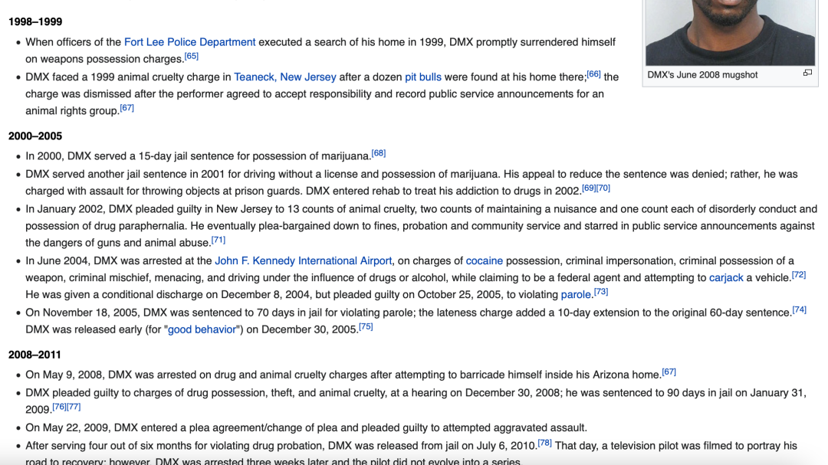Follow the parole link
Image resolution: width=828 pixels, height=465 pixels.
tap(576, 294)
